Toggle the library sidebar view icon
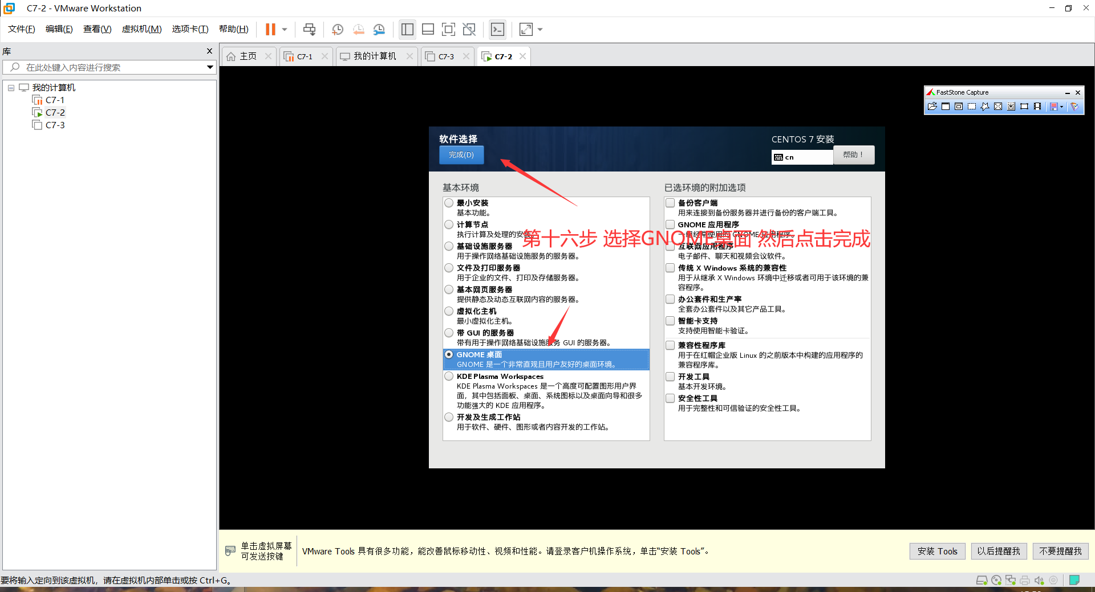Screen dimensions: 1095x592 (407, 29)
